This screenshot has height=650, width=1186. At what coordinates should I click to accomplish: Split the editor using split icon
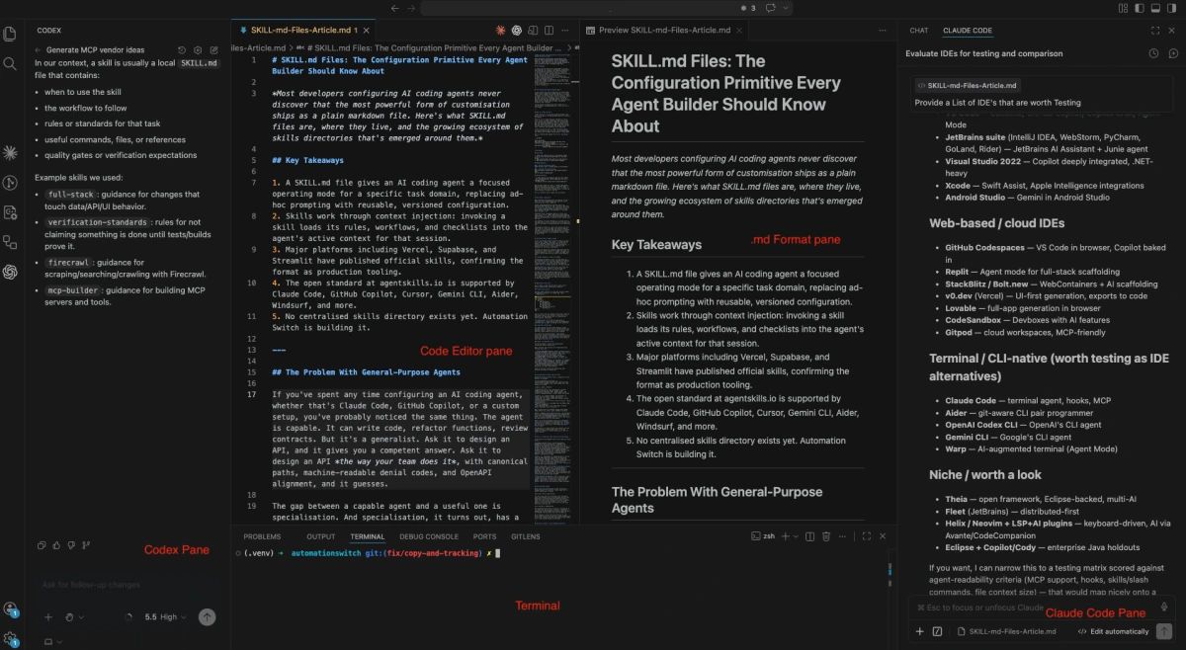[548, 31]
